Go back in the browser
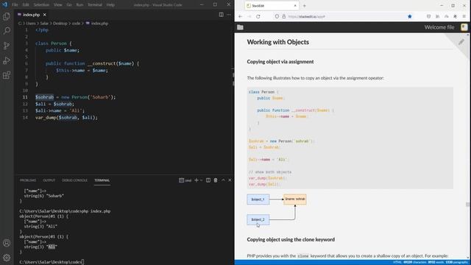Image resolution: width=471 pixels, height=265 pixels. click(x=241, y=16)
